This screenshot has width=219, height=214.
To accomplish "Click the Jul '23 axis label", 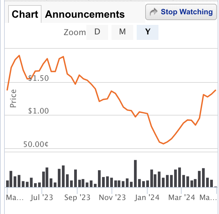I will click(41, 198).
